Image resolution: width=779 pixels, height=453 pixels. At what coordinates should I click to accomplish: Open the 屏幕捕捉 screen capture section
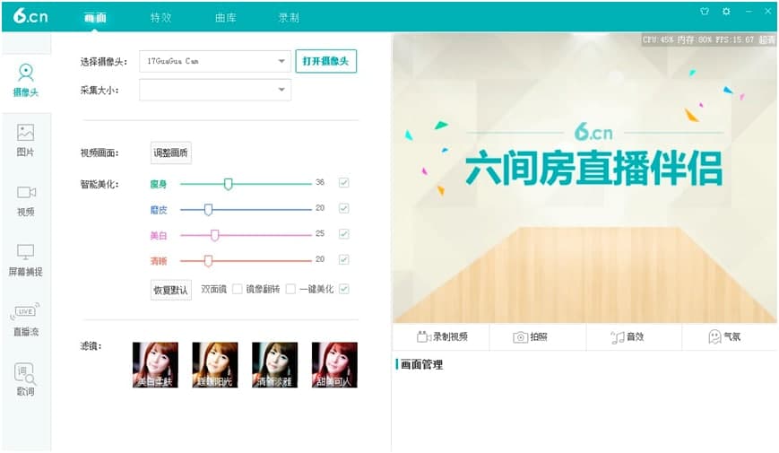coord(26,260)
